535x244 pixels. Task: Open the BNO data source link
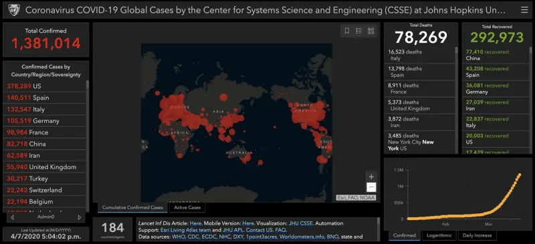point(332,237)
